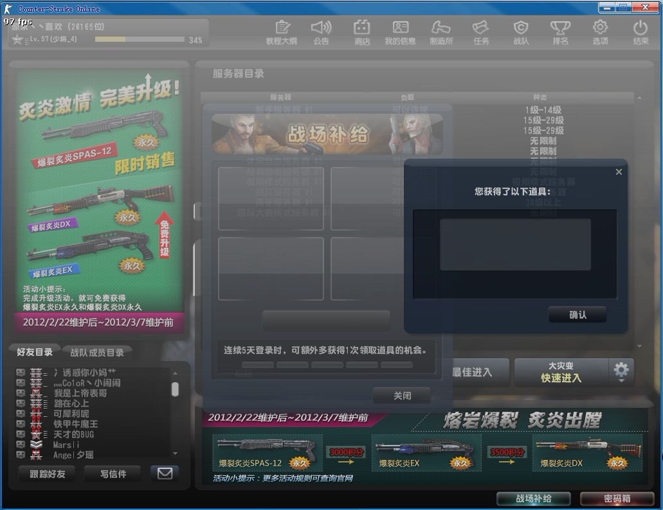The image size is (663, 510).
Task: Click the 爆裂炙炎SPAS-12 weapon thumbnail in bottom banner
Action: 268,453
